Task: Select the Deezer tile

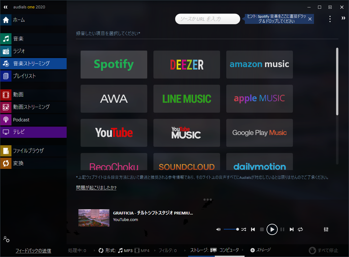Action: 187,65
